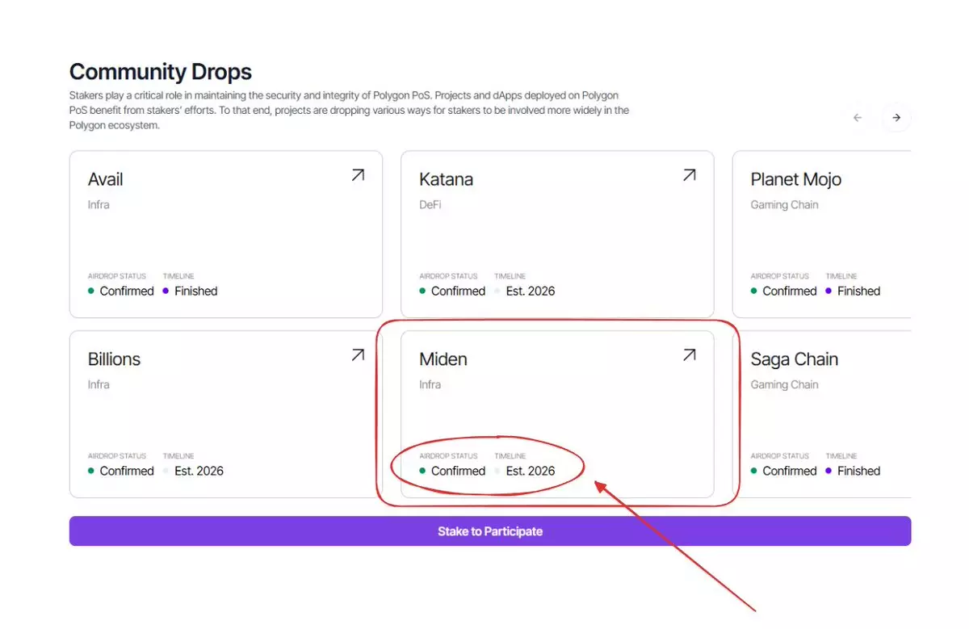The width and height of the screenshot is (969, 629).
Task: Click the purple Finished dot on Planet Mojo card
Action: tap(829, 291)
